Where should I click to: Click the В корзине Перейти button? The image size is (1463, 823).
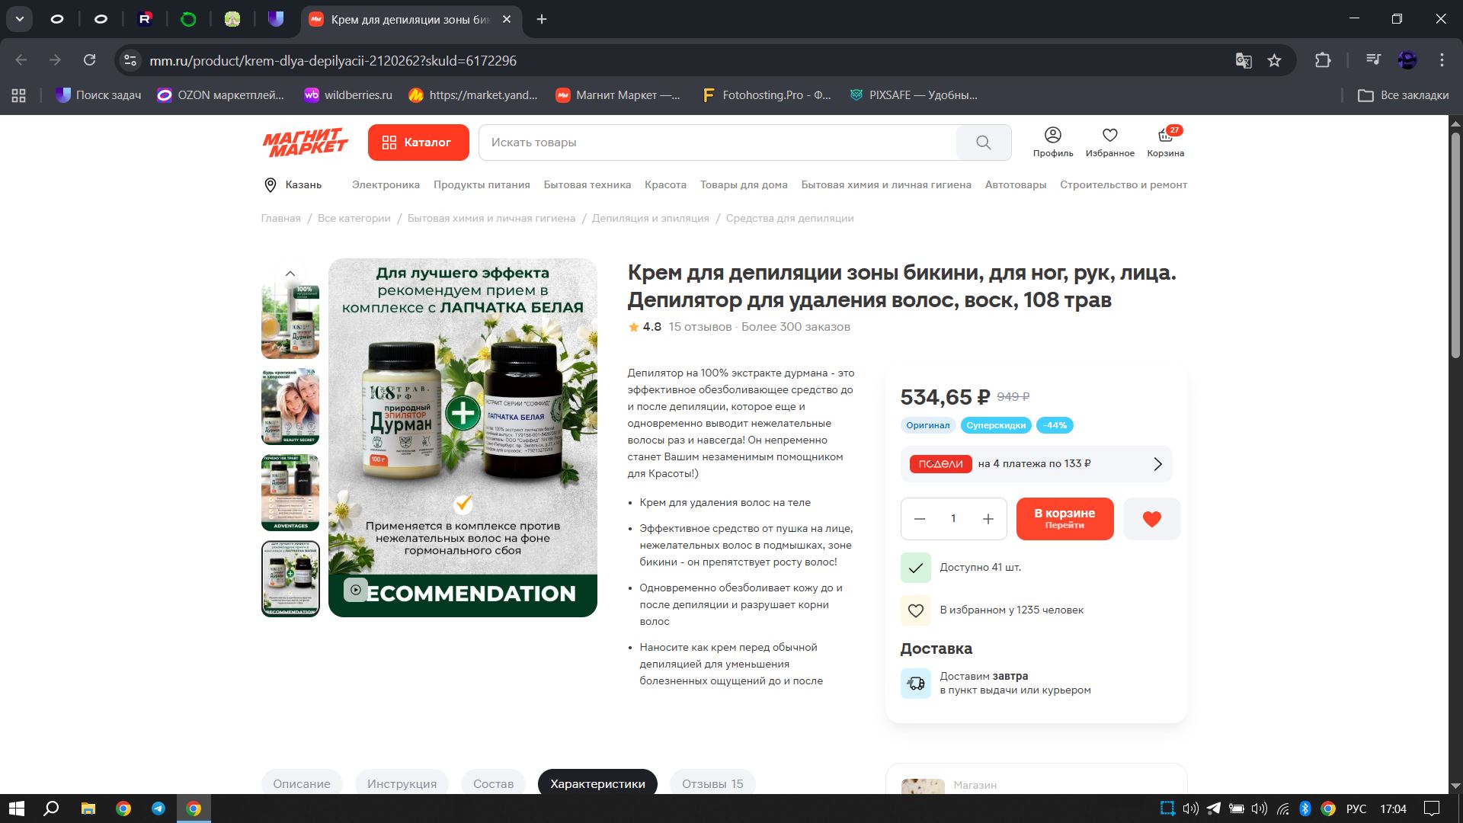coord(1064,519)
